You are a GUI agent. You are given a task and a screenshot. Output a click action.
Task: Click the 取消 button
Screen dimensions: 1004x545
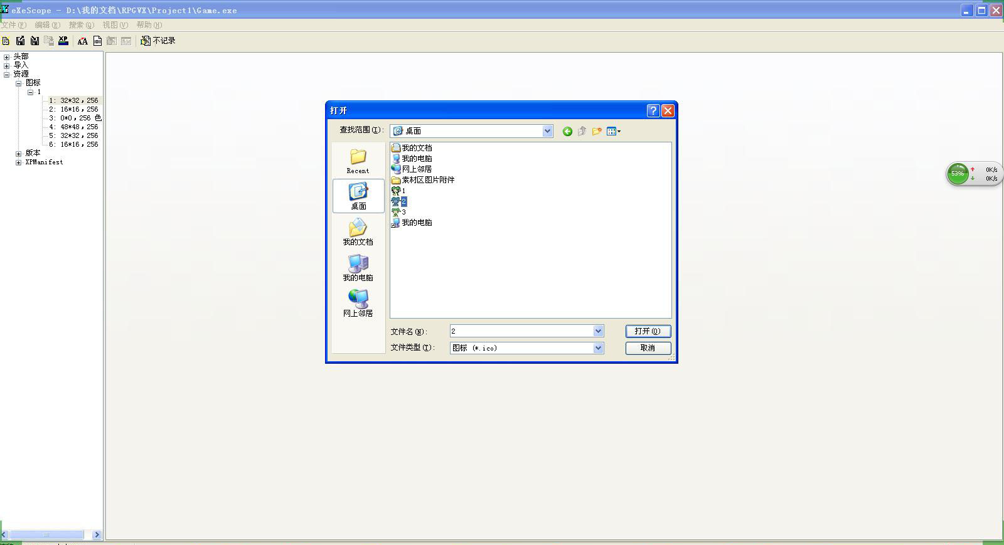click(648, 348)
